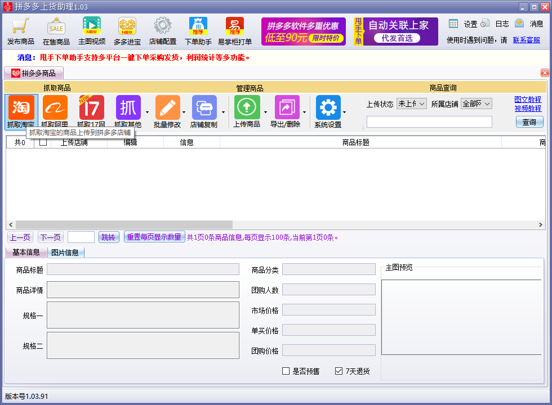Open 系统设置 gear icon

tap(328, 108)
